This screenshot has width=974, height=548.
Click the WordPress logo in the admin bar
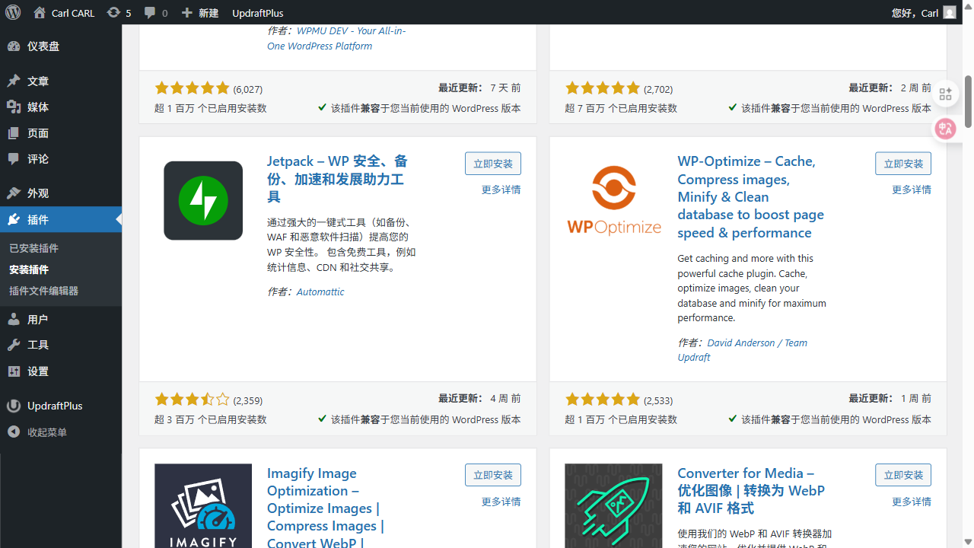(x=12, y=12)
